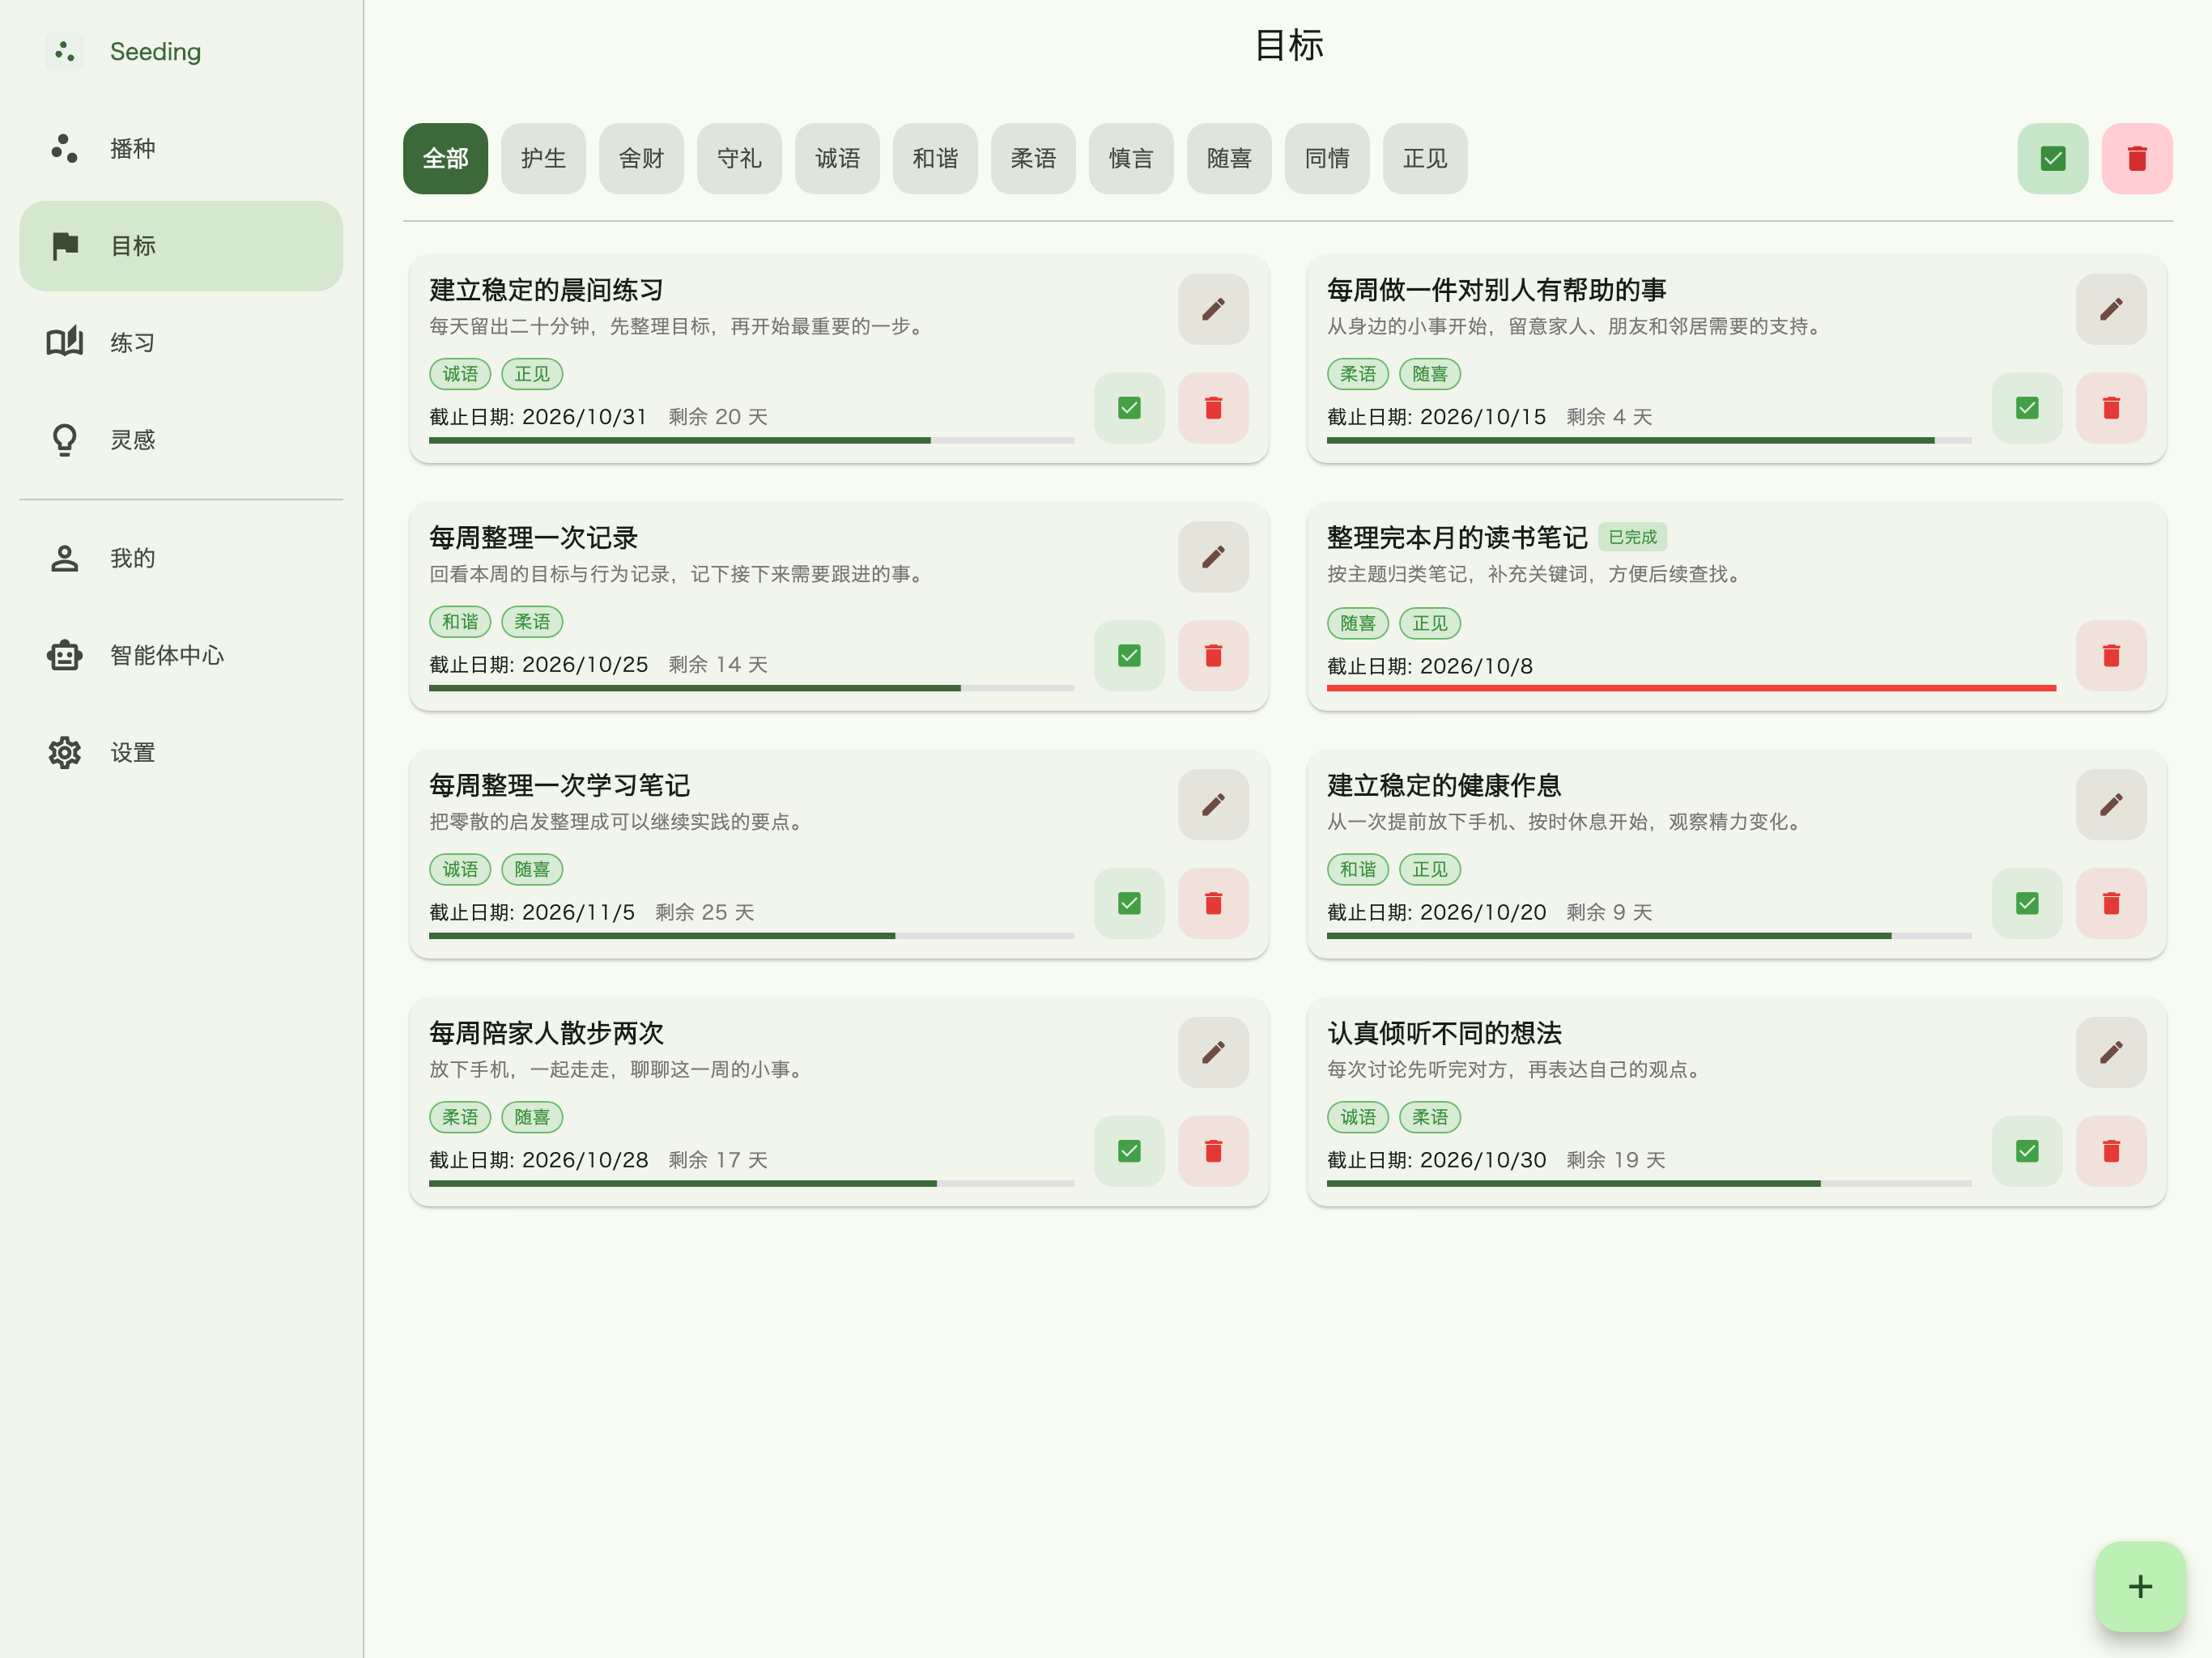2212x1658 pixels.
Task: Mark 每周做一件对别人有帮助的事 as completed
Action: point(2026,408)
